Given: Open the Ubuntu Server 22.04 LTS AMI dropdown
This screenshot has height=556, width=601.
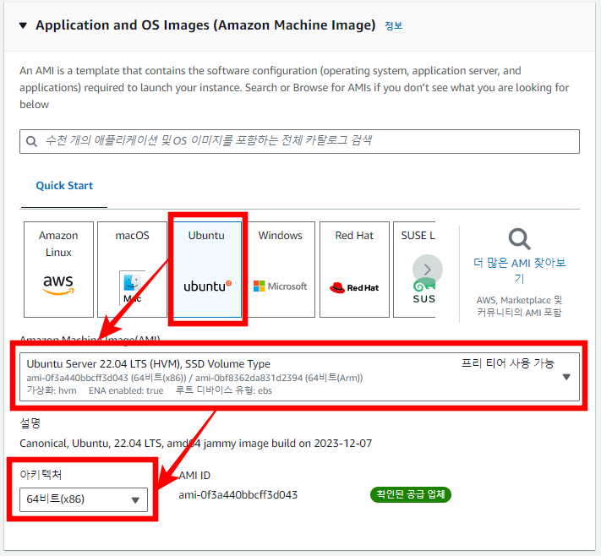Looking at the screenshot, I should (299, 377).
